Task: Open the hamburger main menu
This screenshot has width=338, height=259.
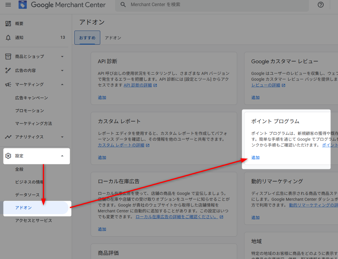Action: click(8, 5)
